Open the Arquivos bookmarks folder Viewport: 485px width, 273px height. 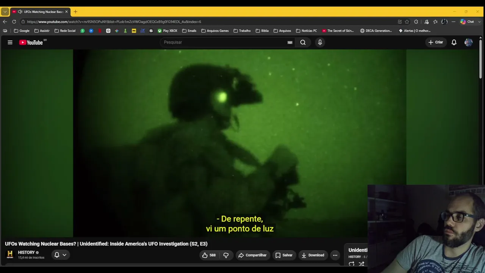(x=282, y=31)
